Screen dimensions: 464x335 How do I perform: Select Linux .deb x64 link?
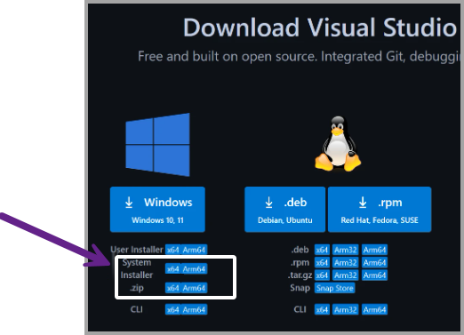pyautogui.click(x=322, y=250)
